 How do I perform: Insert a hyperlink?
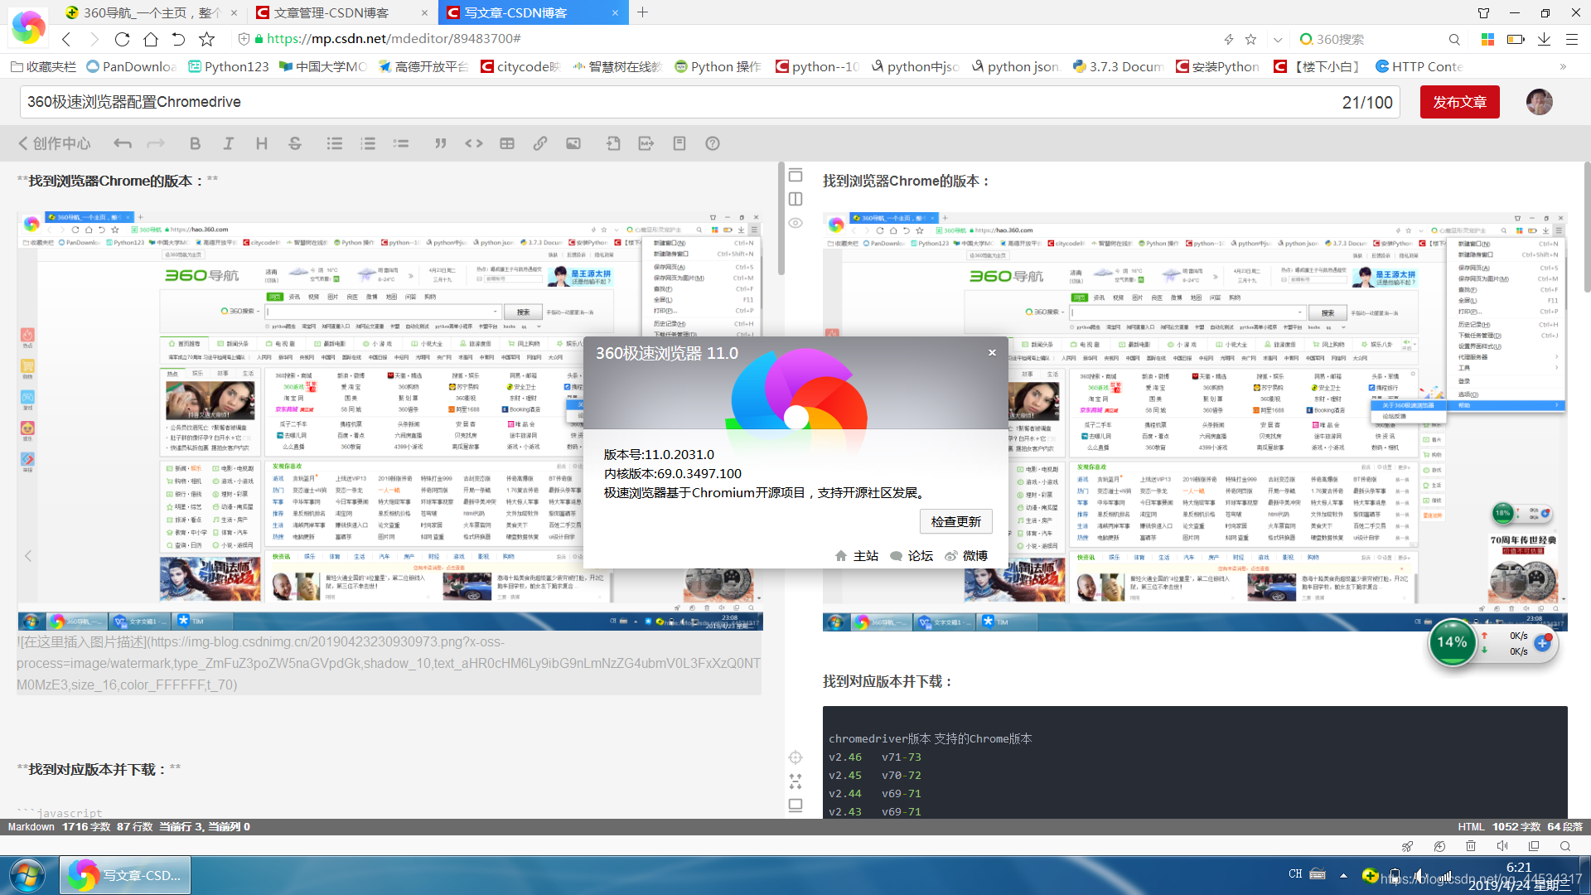coord(540,143)
